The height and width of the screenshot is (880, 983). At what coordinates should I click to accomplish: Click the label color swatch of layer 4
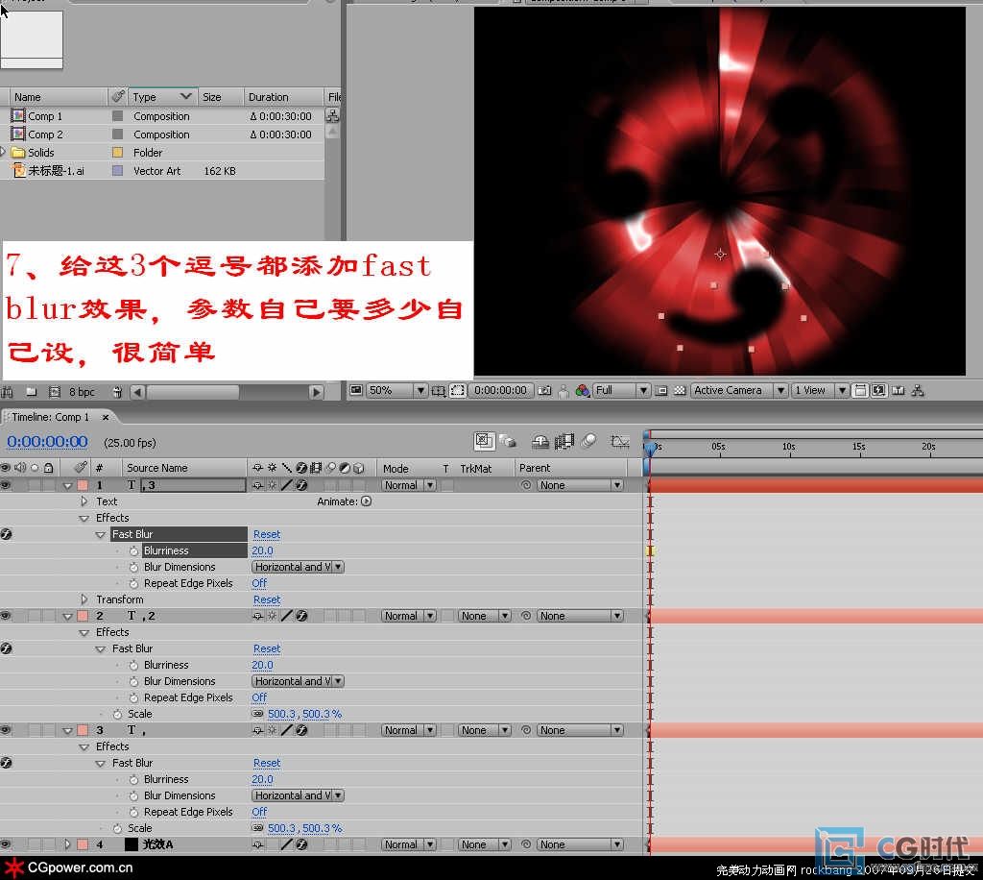click(82, 844)
